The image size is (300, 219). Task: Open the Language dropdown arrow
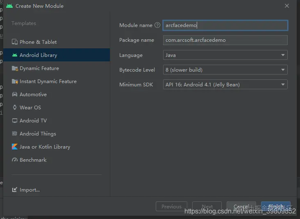coord(283,55)
